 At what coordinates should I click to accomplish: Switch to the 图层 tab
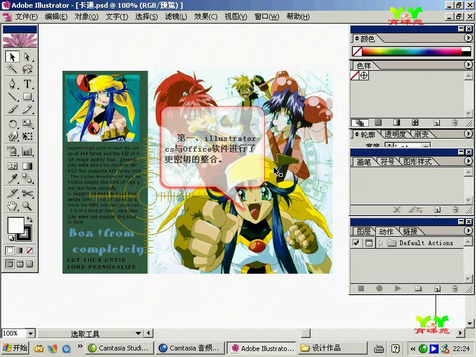pos(364,231)
